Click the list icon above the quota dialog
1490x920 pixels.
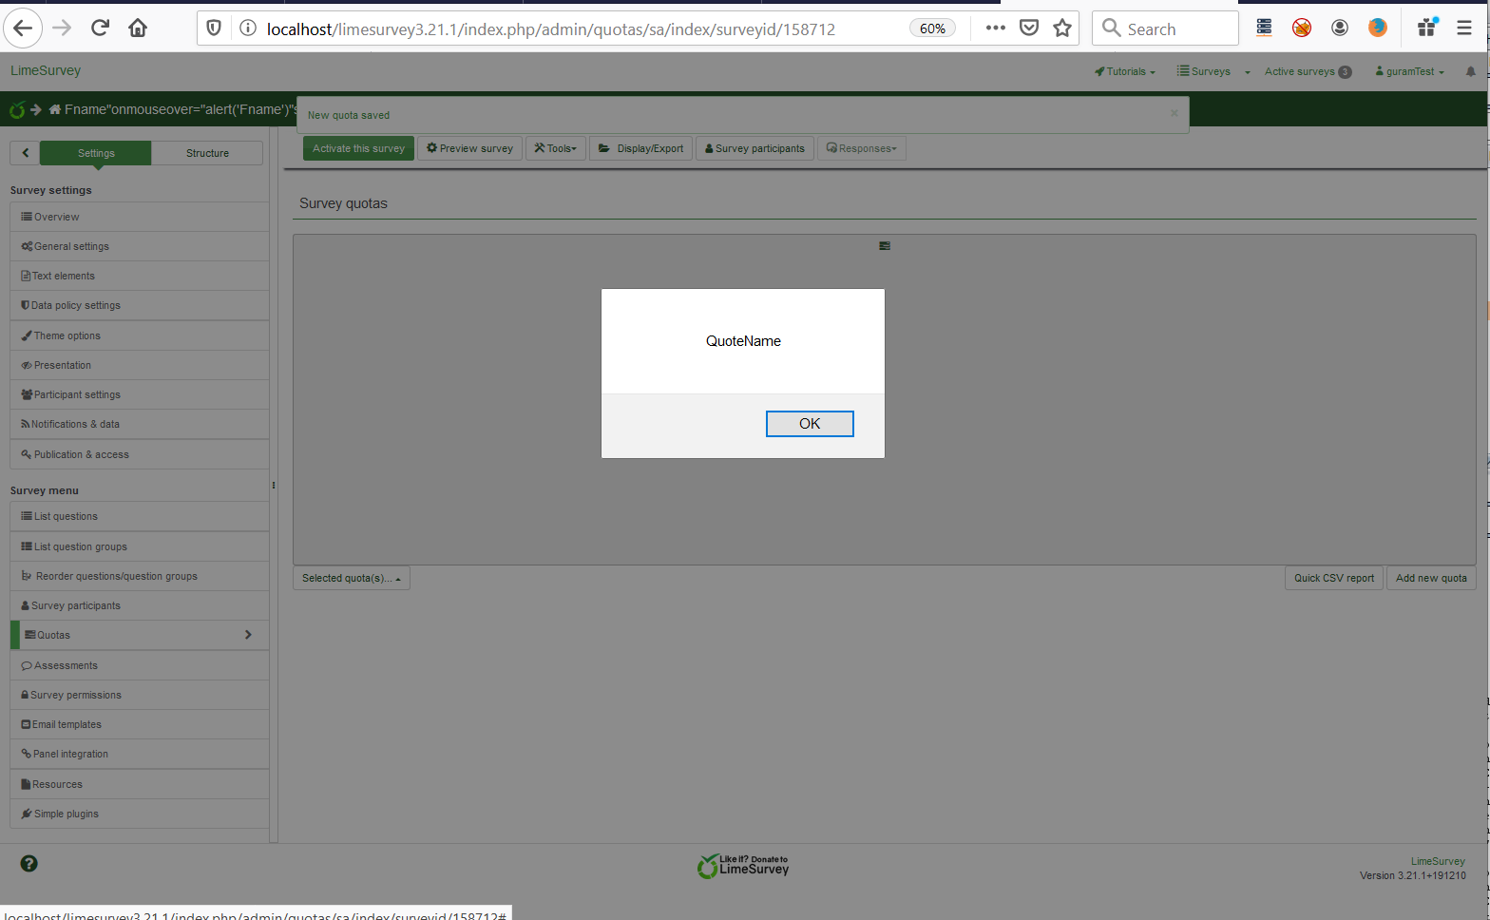(885, 246)
